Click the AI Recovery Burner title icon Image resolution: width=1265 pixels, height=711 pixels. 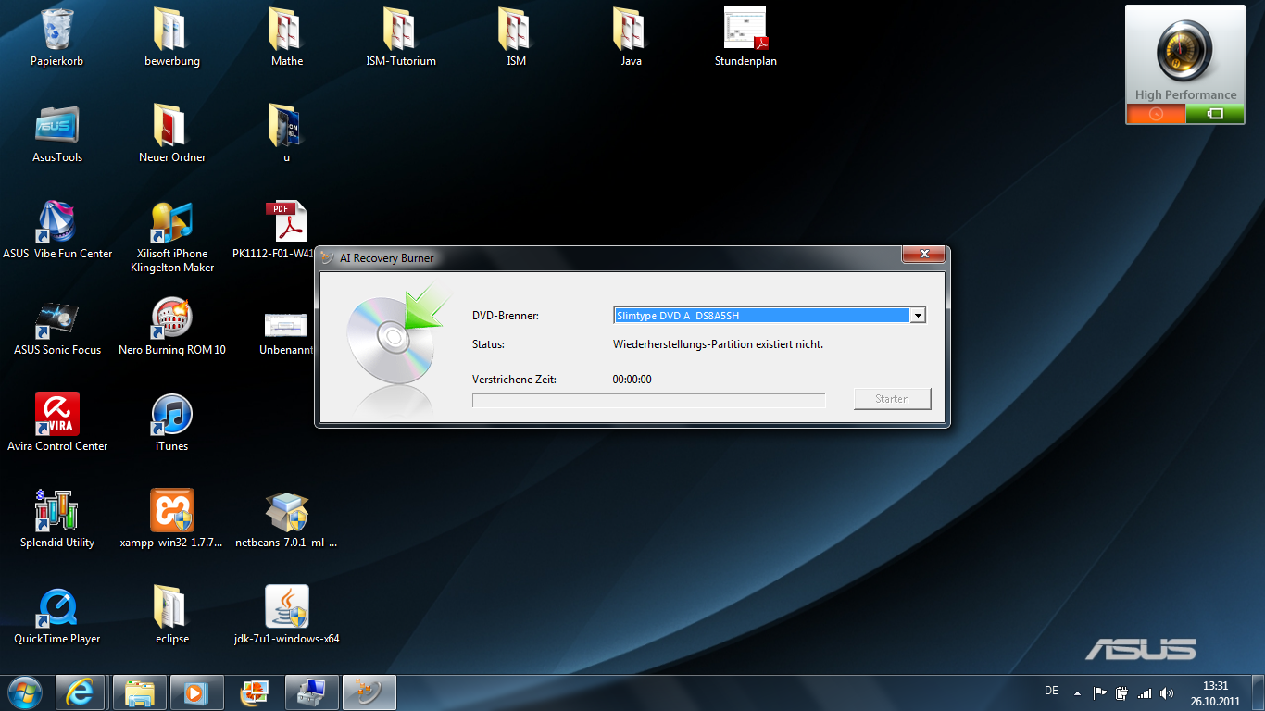(x=327, y=258)
